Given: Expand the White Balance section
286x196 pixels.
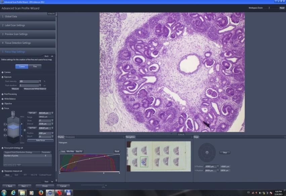Looking at the screenshot, I should click(x=3, y=99).
